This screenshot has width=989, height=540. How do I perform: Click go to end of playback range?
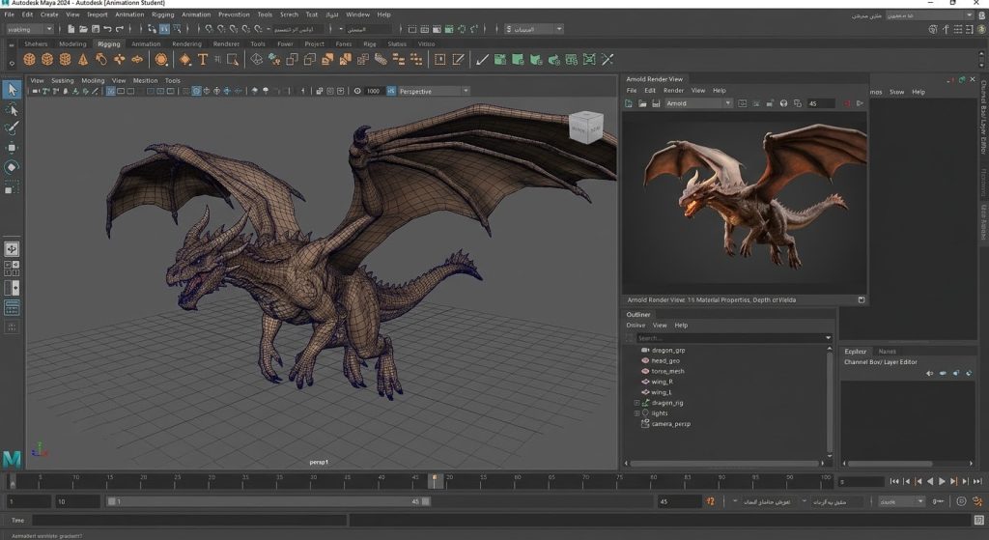click(977, 481)
